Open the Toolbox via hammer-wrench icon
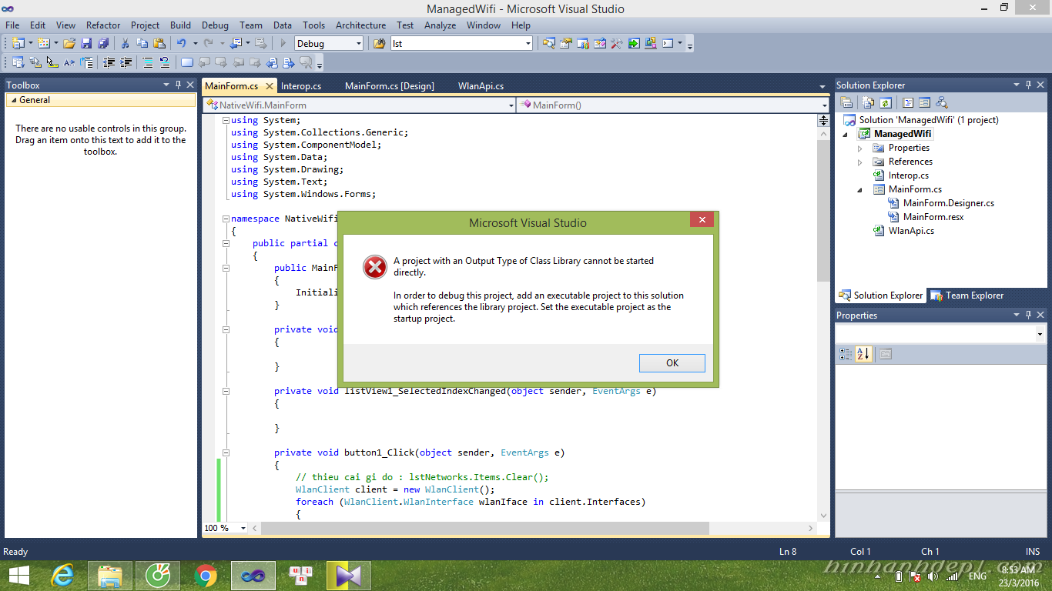This screenshot has width=1052, height=591. pos(616,44)
